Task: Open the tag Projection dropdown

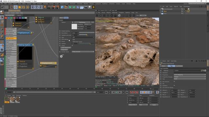Action: tap(190, 75)
